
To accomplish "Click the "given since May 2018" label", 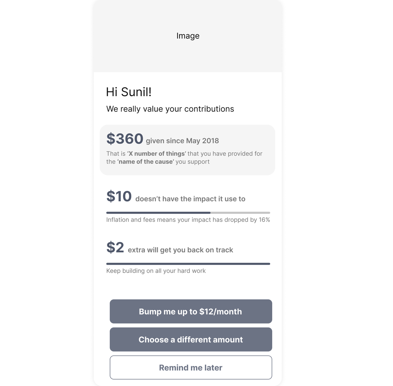I will click(x=182, y=141).
